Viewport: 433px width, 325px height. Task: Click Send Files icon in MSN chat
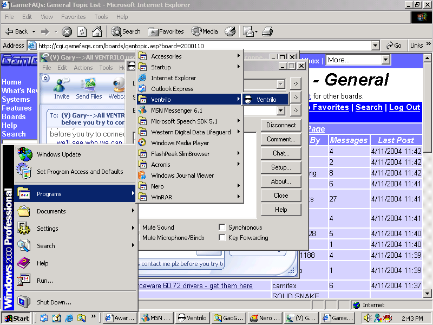[x=89, y=87]
